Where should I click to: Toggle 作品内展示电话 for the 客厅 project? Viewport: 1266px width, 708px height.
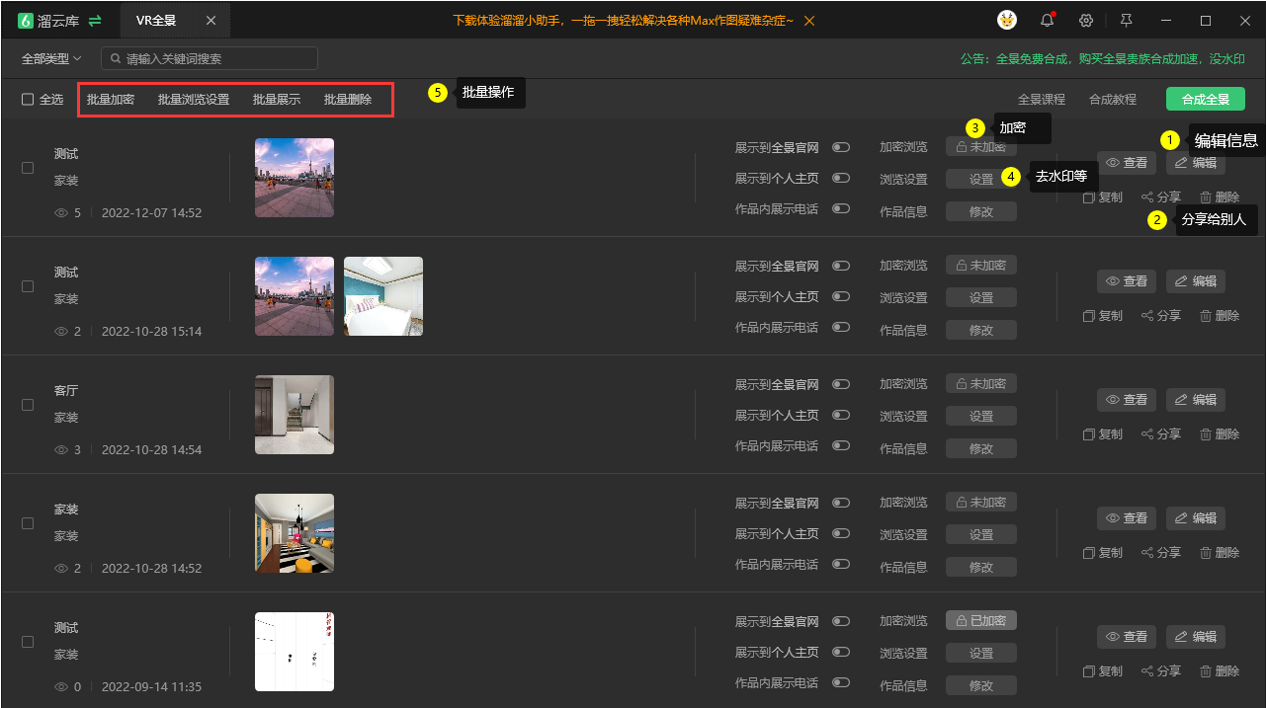[841, 445]
